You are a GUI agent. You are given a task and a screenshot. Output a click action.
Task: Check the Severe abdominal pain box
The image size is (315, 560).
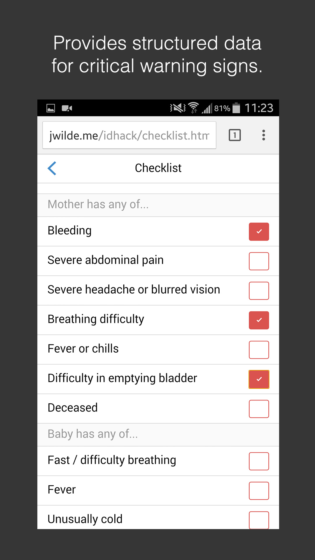click(x=259, y=261)
